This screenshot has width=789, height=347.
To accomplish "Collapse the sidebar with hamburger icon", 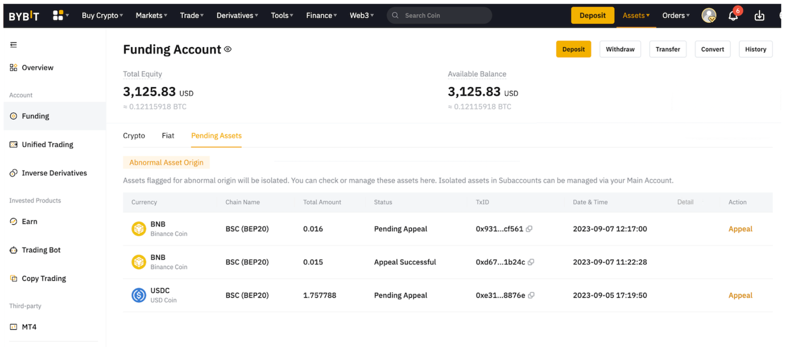I will (14, 45).
